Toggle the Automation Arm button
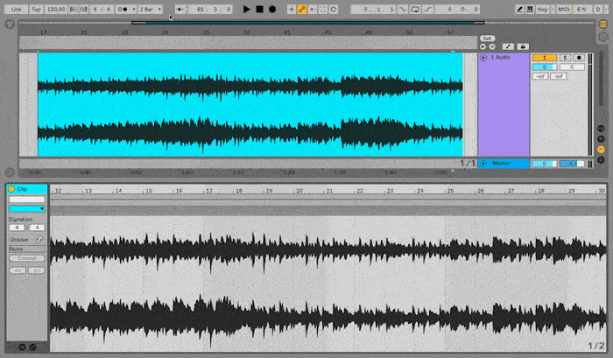 (x=302, y=9)
